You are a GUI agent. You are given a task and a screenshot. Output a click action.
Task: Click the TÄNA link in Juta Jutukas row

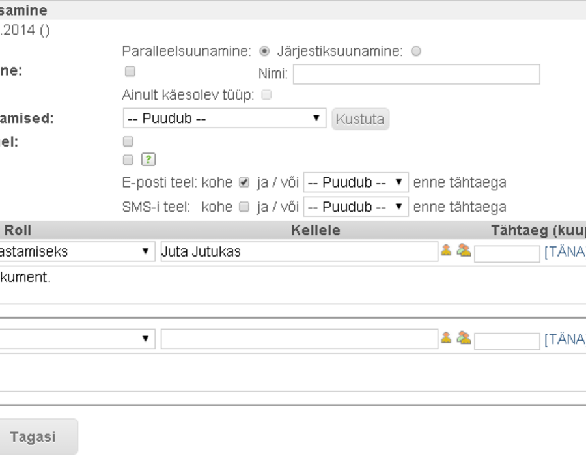(x=565, y=251)
